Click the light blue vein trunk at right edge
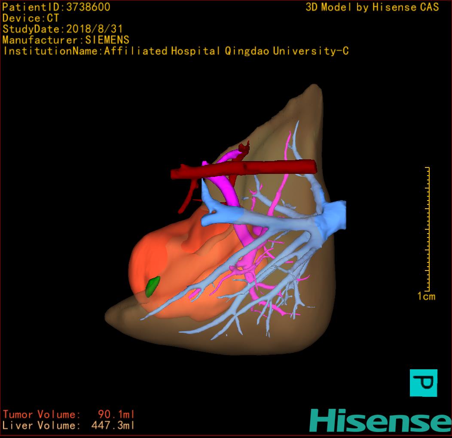 (334, 216)
